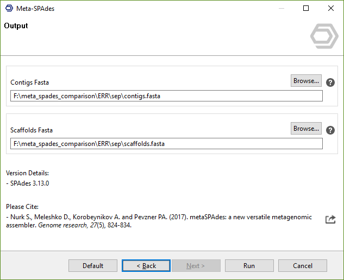
Task: Open help for Contigs Fasta
Action: coord(330,82)
